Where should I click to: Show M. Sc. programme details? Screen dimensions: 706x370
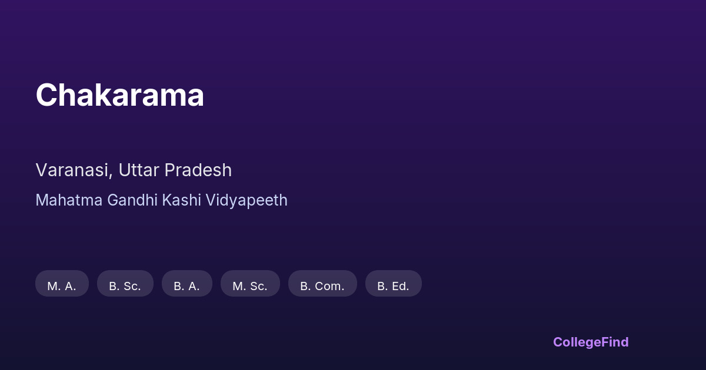(250, 286)
